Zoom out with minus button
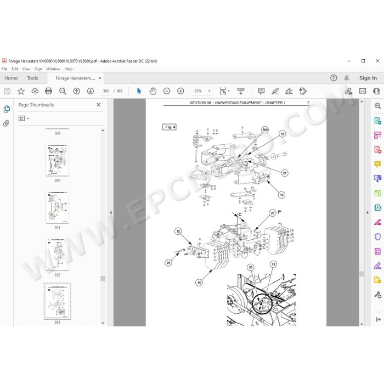 (x=167, y=91)
